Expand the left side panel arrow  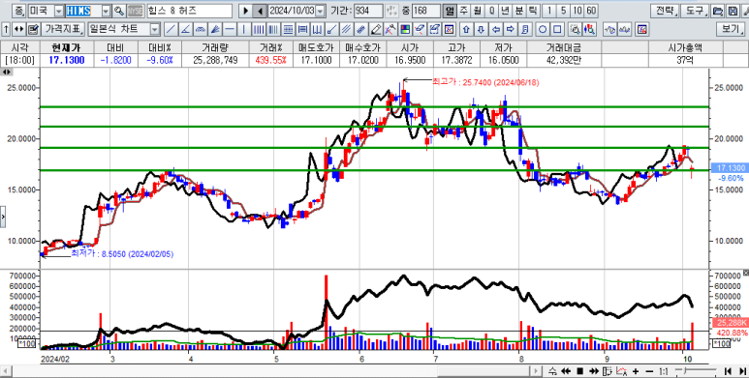(x=3, y=217)
